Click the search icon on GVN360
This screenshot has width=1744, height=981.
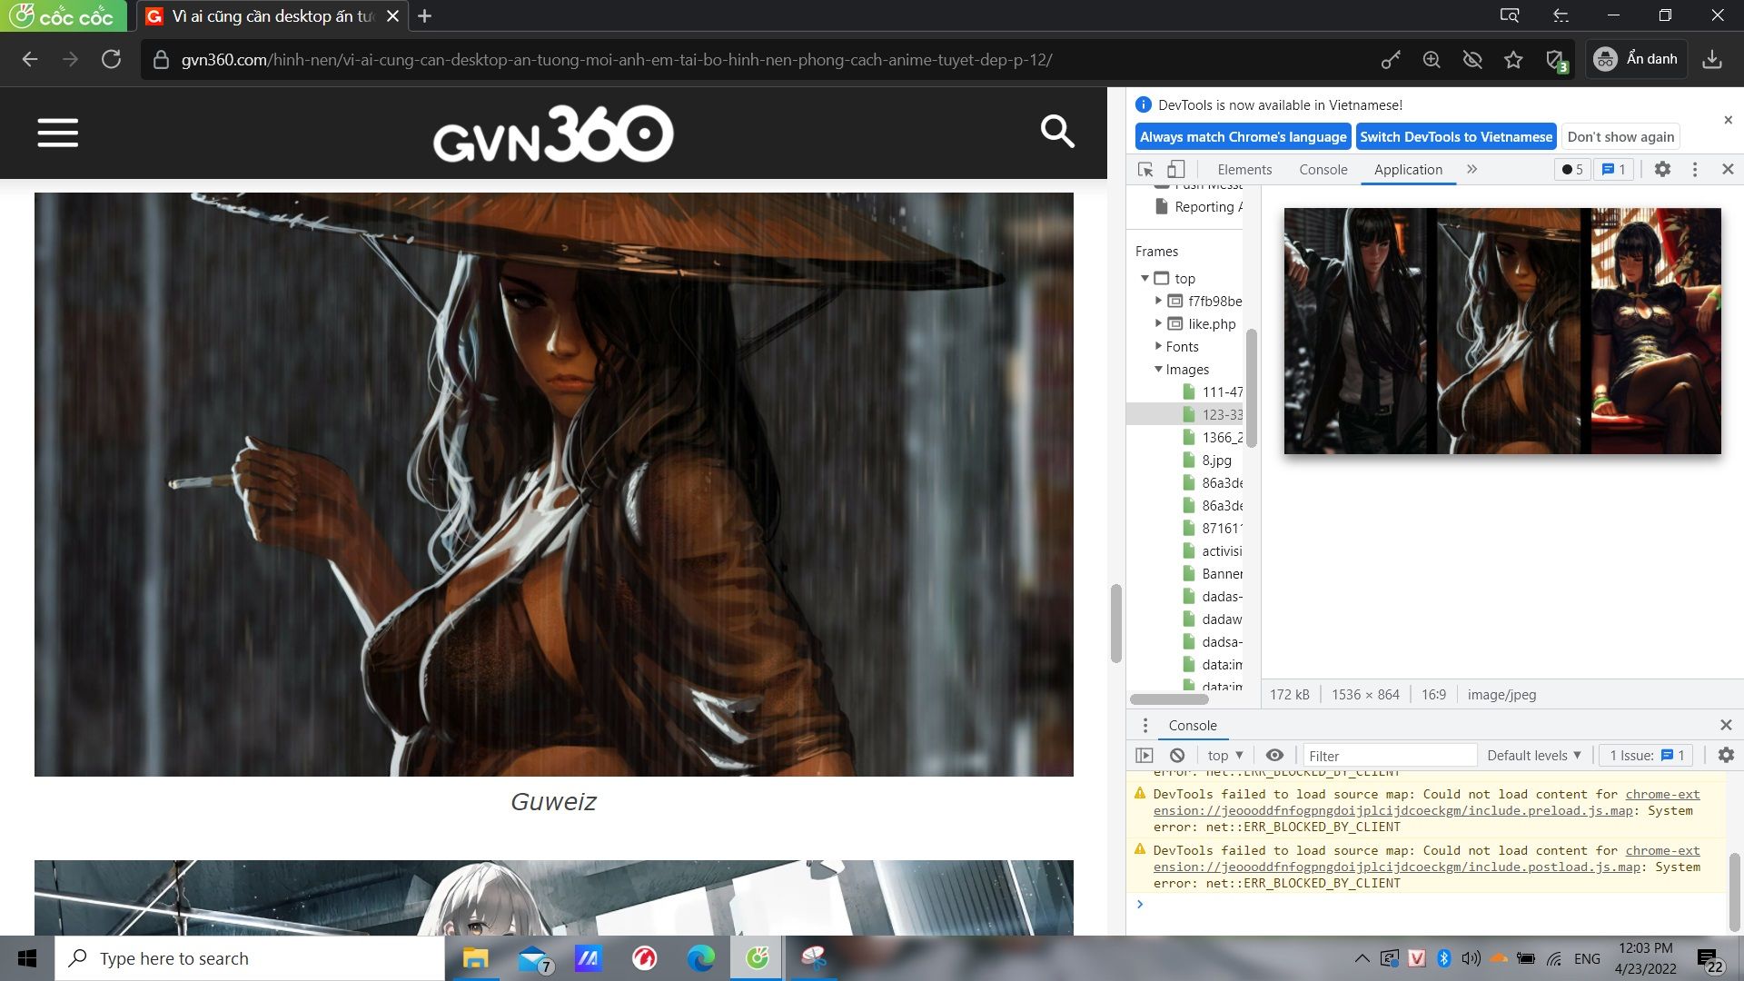pos(1056,132)
